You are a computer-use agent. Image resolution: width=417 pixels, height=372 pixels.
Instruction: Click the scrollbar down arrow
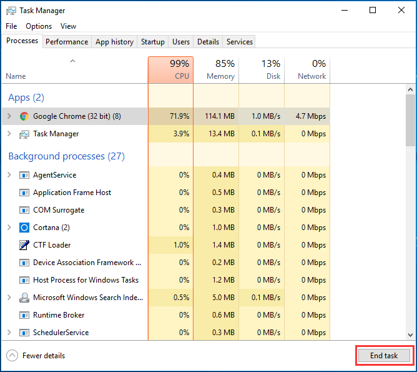pyautogui.click(x=410, y=334)
